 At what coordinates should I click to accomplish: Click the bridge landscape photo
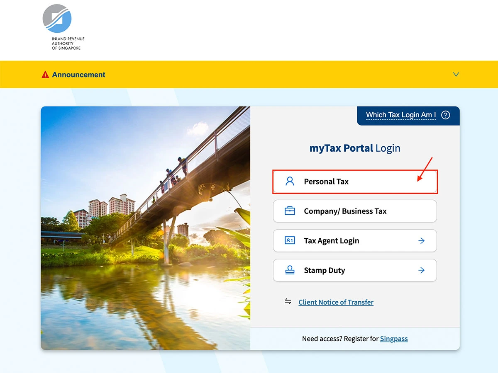pyautogui.click(x=146, y=228)
